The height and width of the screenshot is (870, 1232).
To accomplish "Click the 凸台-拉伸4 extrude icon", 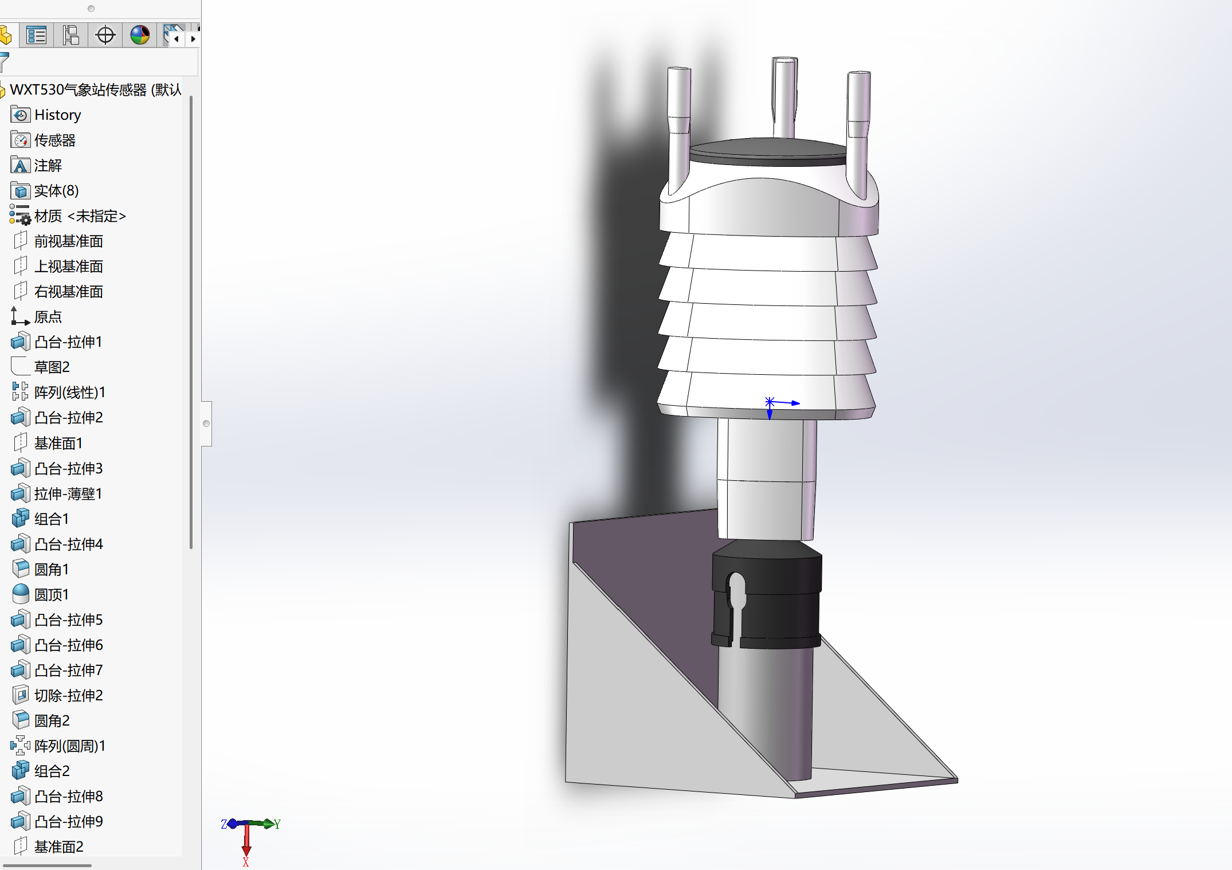I will (x=21, y=544).
